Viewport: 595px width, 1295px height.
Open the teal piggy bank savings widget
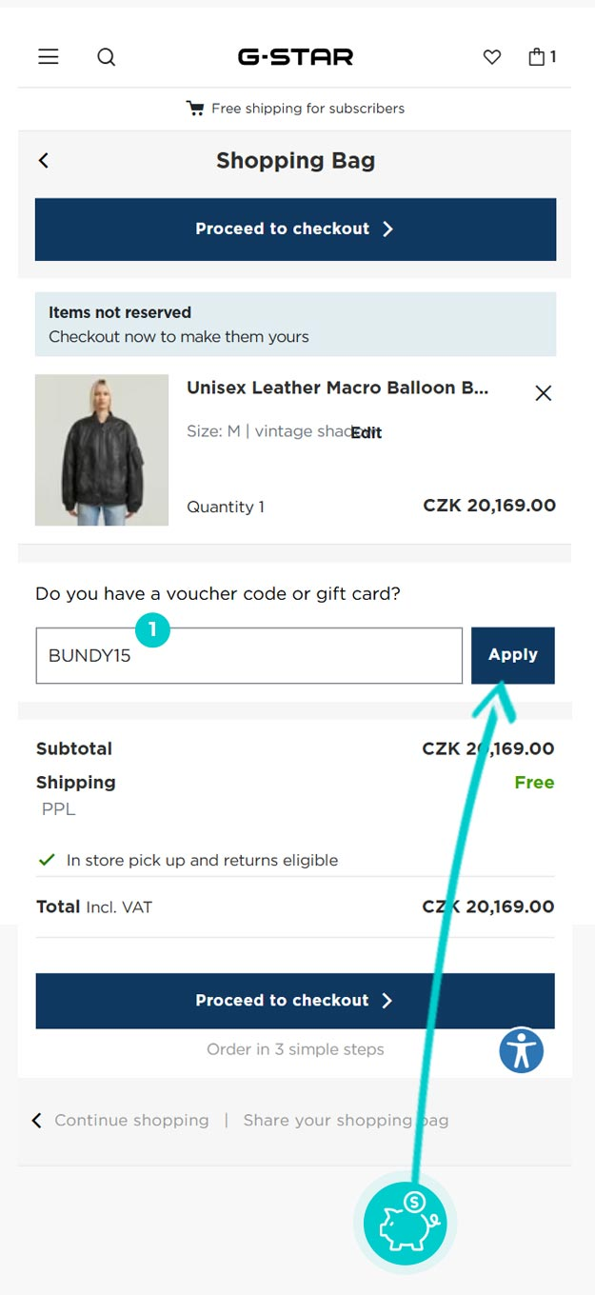(406, 1223)
